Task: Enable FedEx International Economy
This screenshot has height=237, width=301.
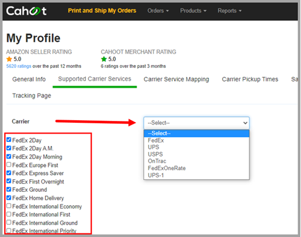Action: (x=8, y=206)
